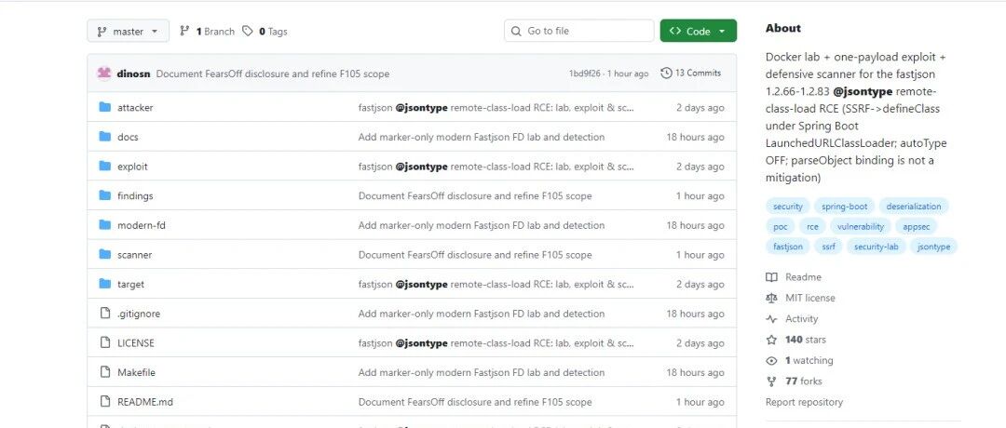Click the README.md file icon

105,402
